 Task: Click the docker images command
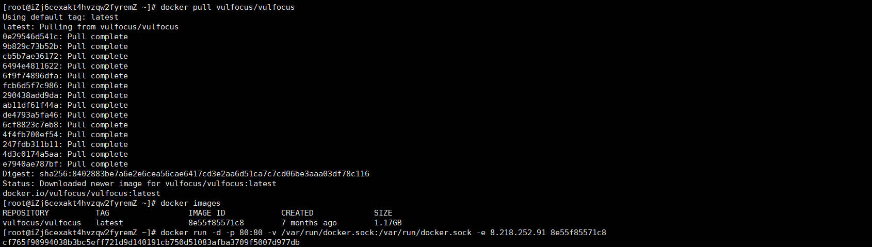(x=190, y=203)
